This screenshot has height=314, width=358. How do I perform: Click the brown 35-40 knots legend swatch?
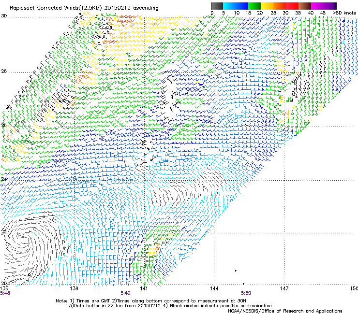(x=305, y=6)
